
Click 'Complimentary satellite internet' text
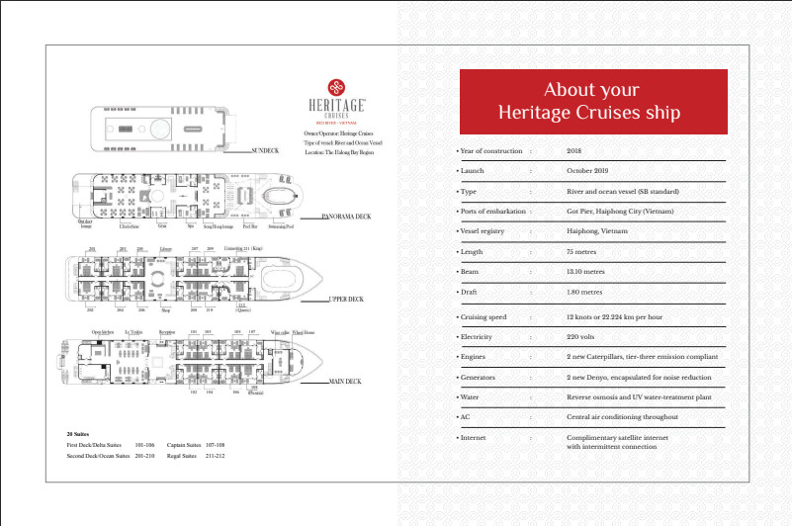pyautogui.click(x=617, y=438)
